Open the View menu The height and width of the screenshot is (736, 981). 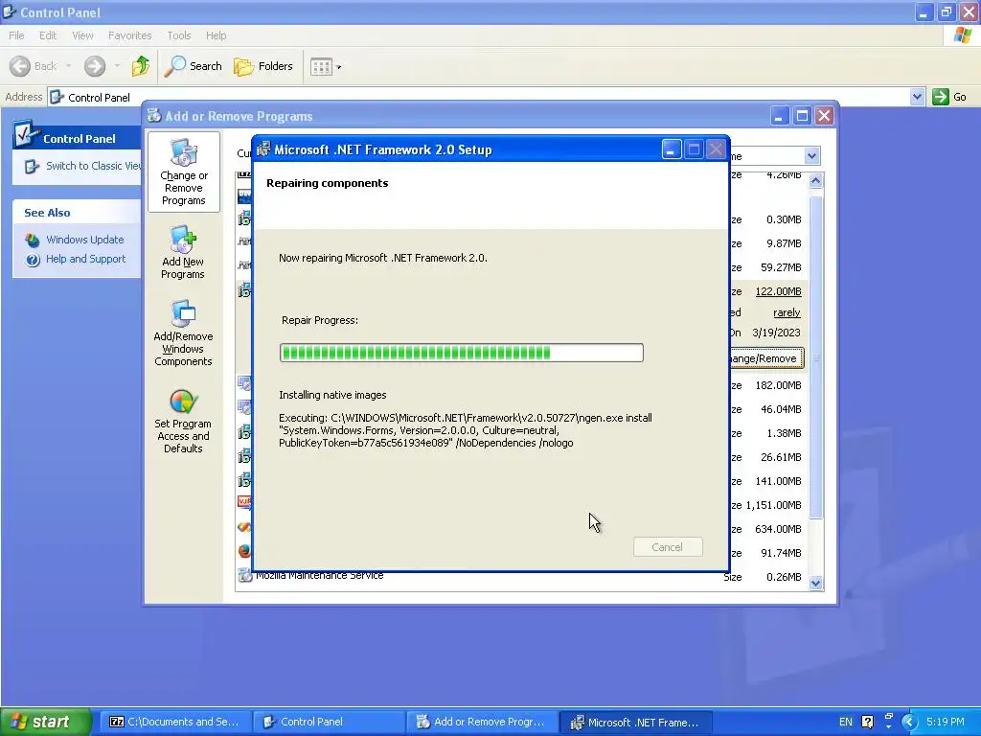click(x=82, y=35)
